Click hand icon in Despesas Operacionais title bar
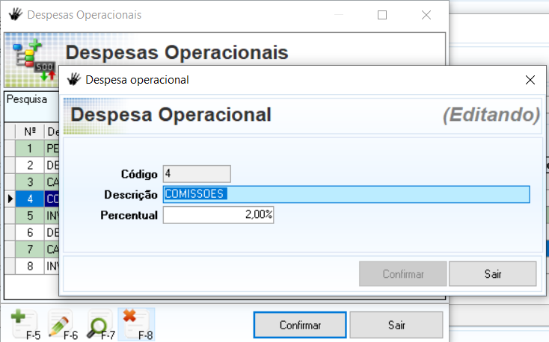The width and height of the screenshot is (549, 342). [x=14, y=14]
